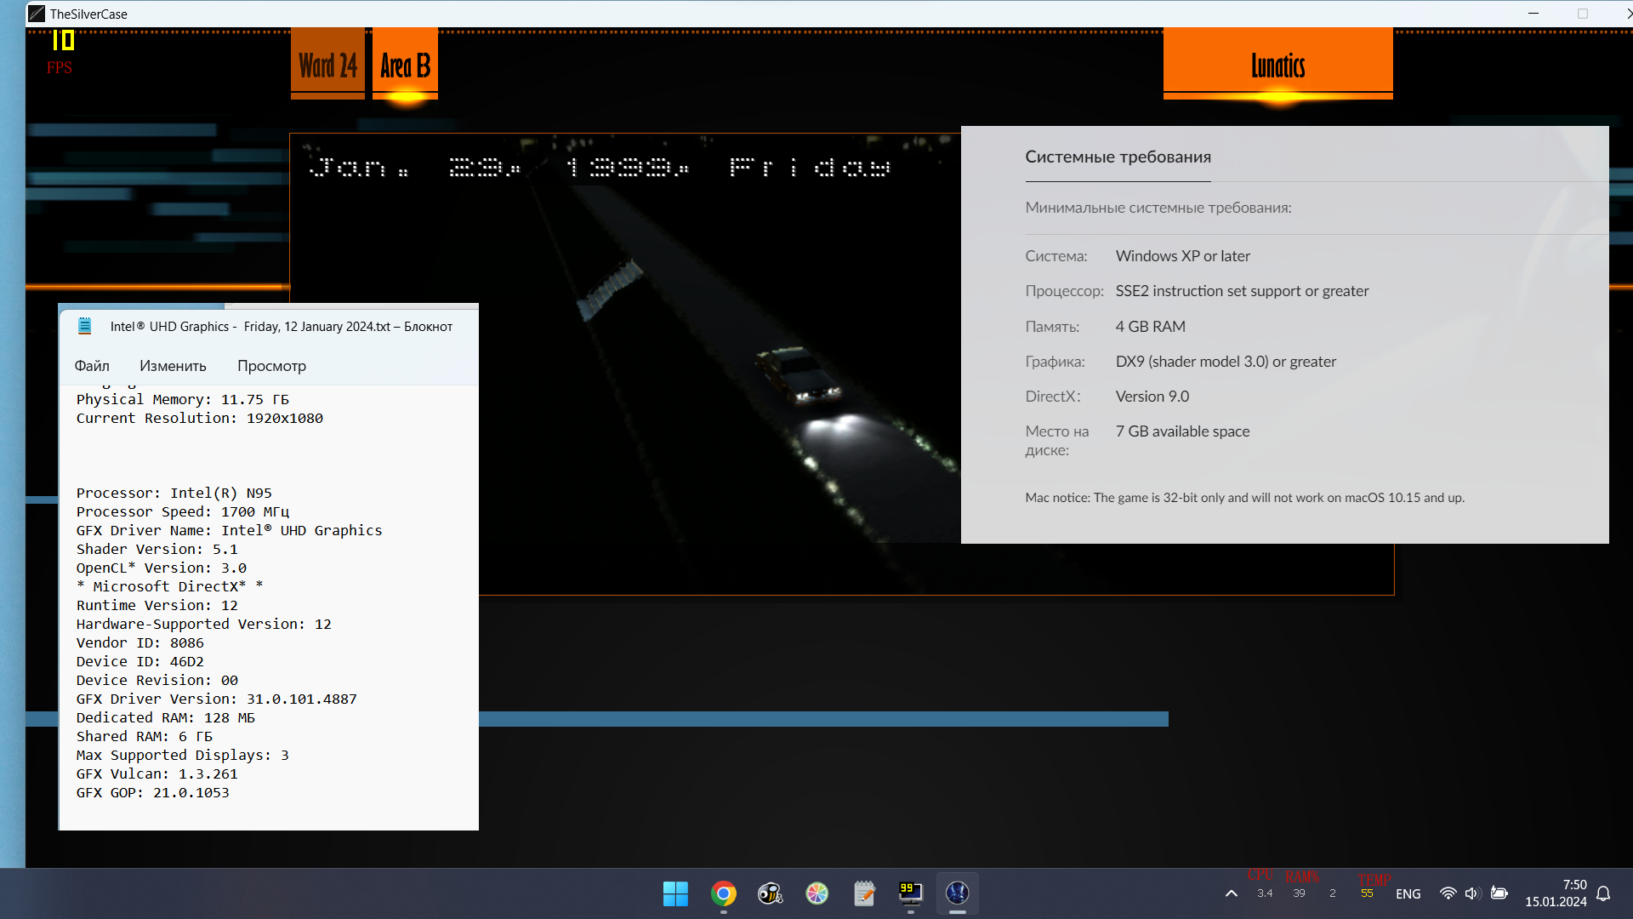The width and height of the screenshot is (1633, 919).
Task: Open the Просмотр menu in Notepad
Action: (271, 366)
